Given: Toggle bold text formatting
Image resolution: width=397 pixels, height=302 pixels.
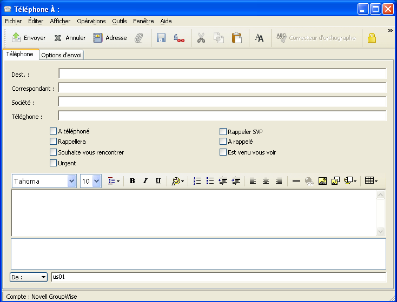Looking at the screenshot, I should (x=132, y=181).
